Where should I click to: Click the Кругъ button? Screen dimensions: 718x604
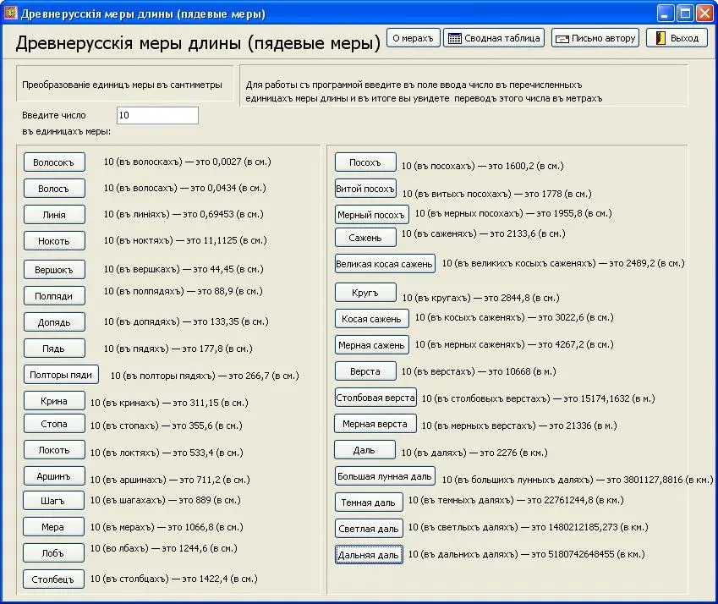click(365, 293)
